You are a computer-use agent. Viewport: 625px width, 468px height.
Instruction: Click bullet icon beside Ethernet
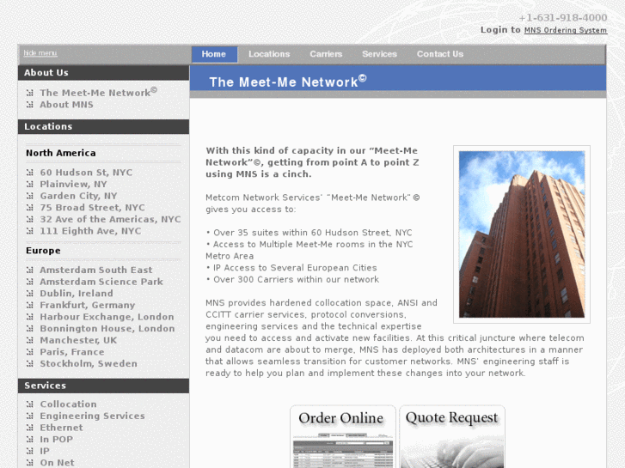(30, 428)
